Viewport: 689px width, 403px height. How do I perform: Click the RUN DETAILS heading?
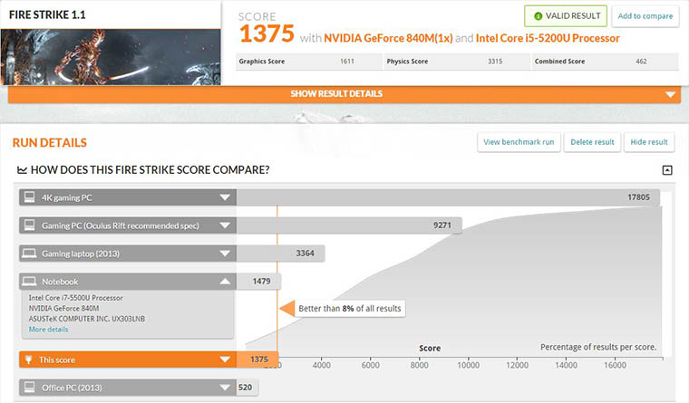click(x=50, y=143)
